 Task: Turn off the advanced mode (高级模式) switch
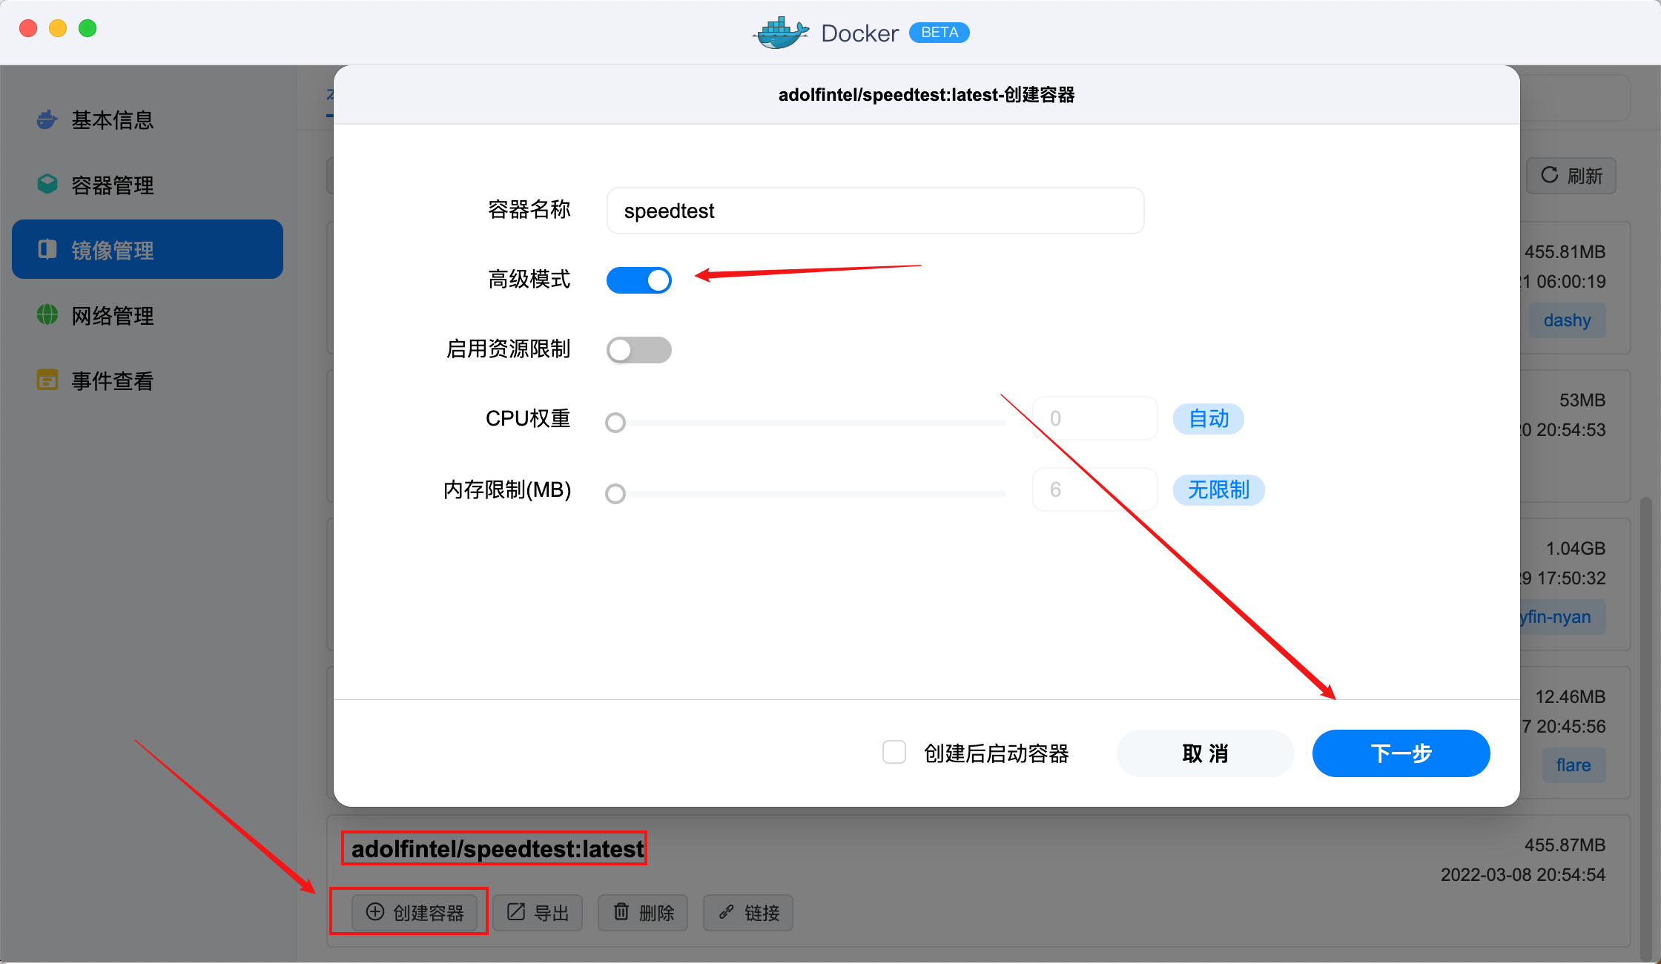[x=638, y=280]
